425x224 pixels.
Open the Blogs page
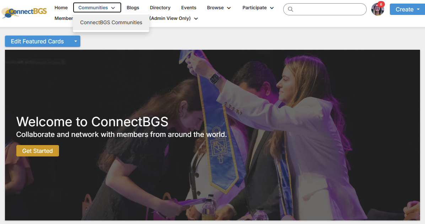[x=133, y=7]
